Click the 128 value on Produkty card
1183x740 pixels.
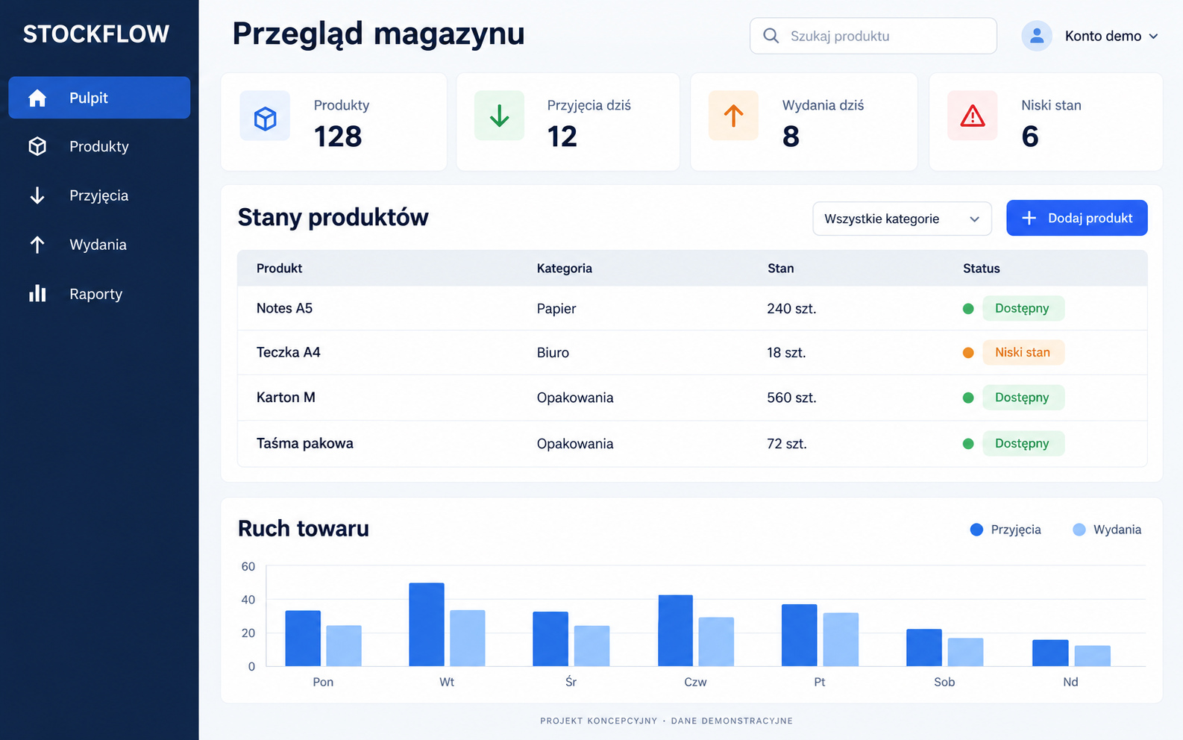338,137
